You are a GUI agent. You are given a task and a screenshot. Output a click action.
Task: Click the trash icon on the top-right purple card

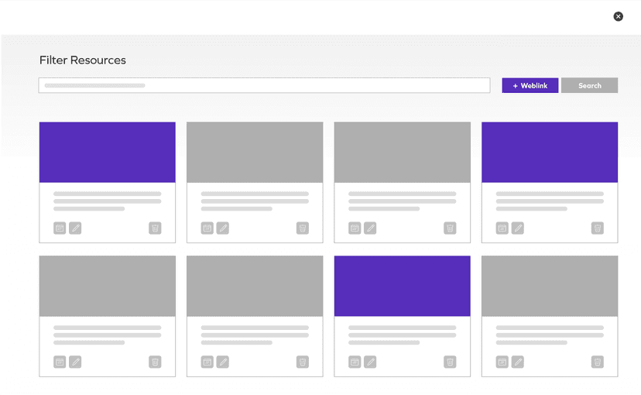(598, 228)
